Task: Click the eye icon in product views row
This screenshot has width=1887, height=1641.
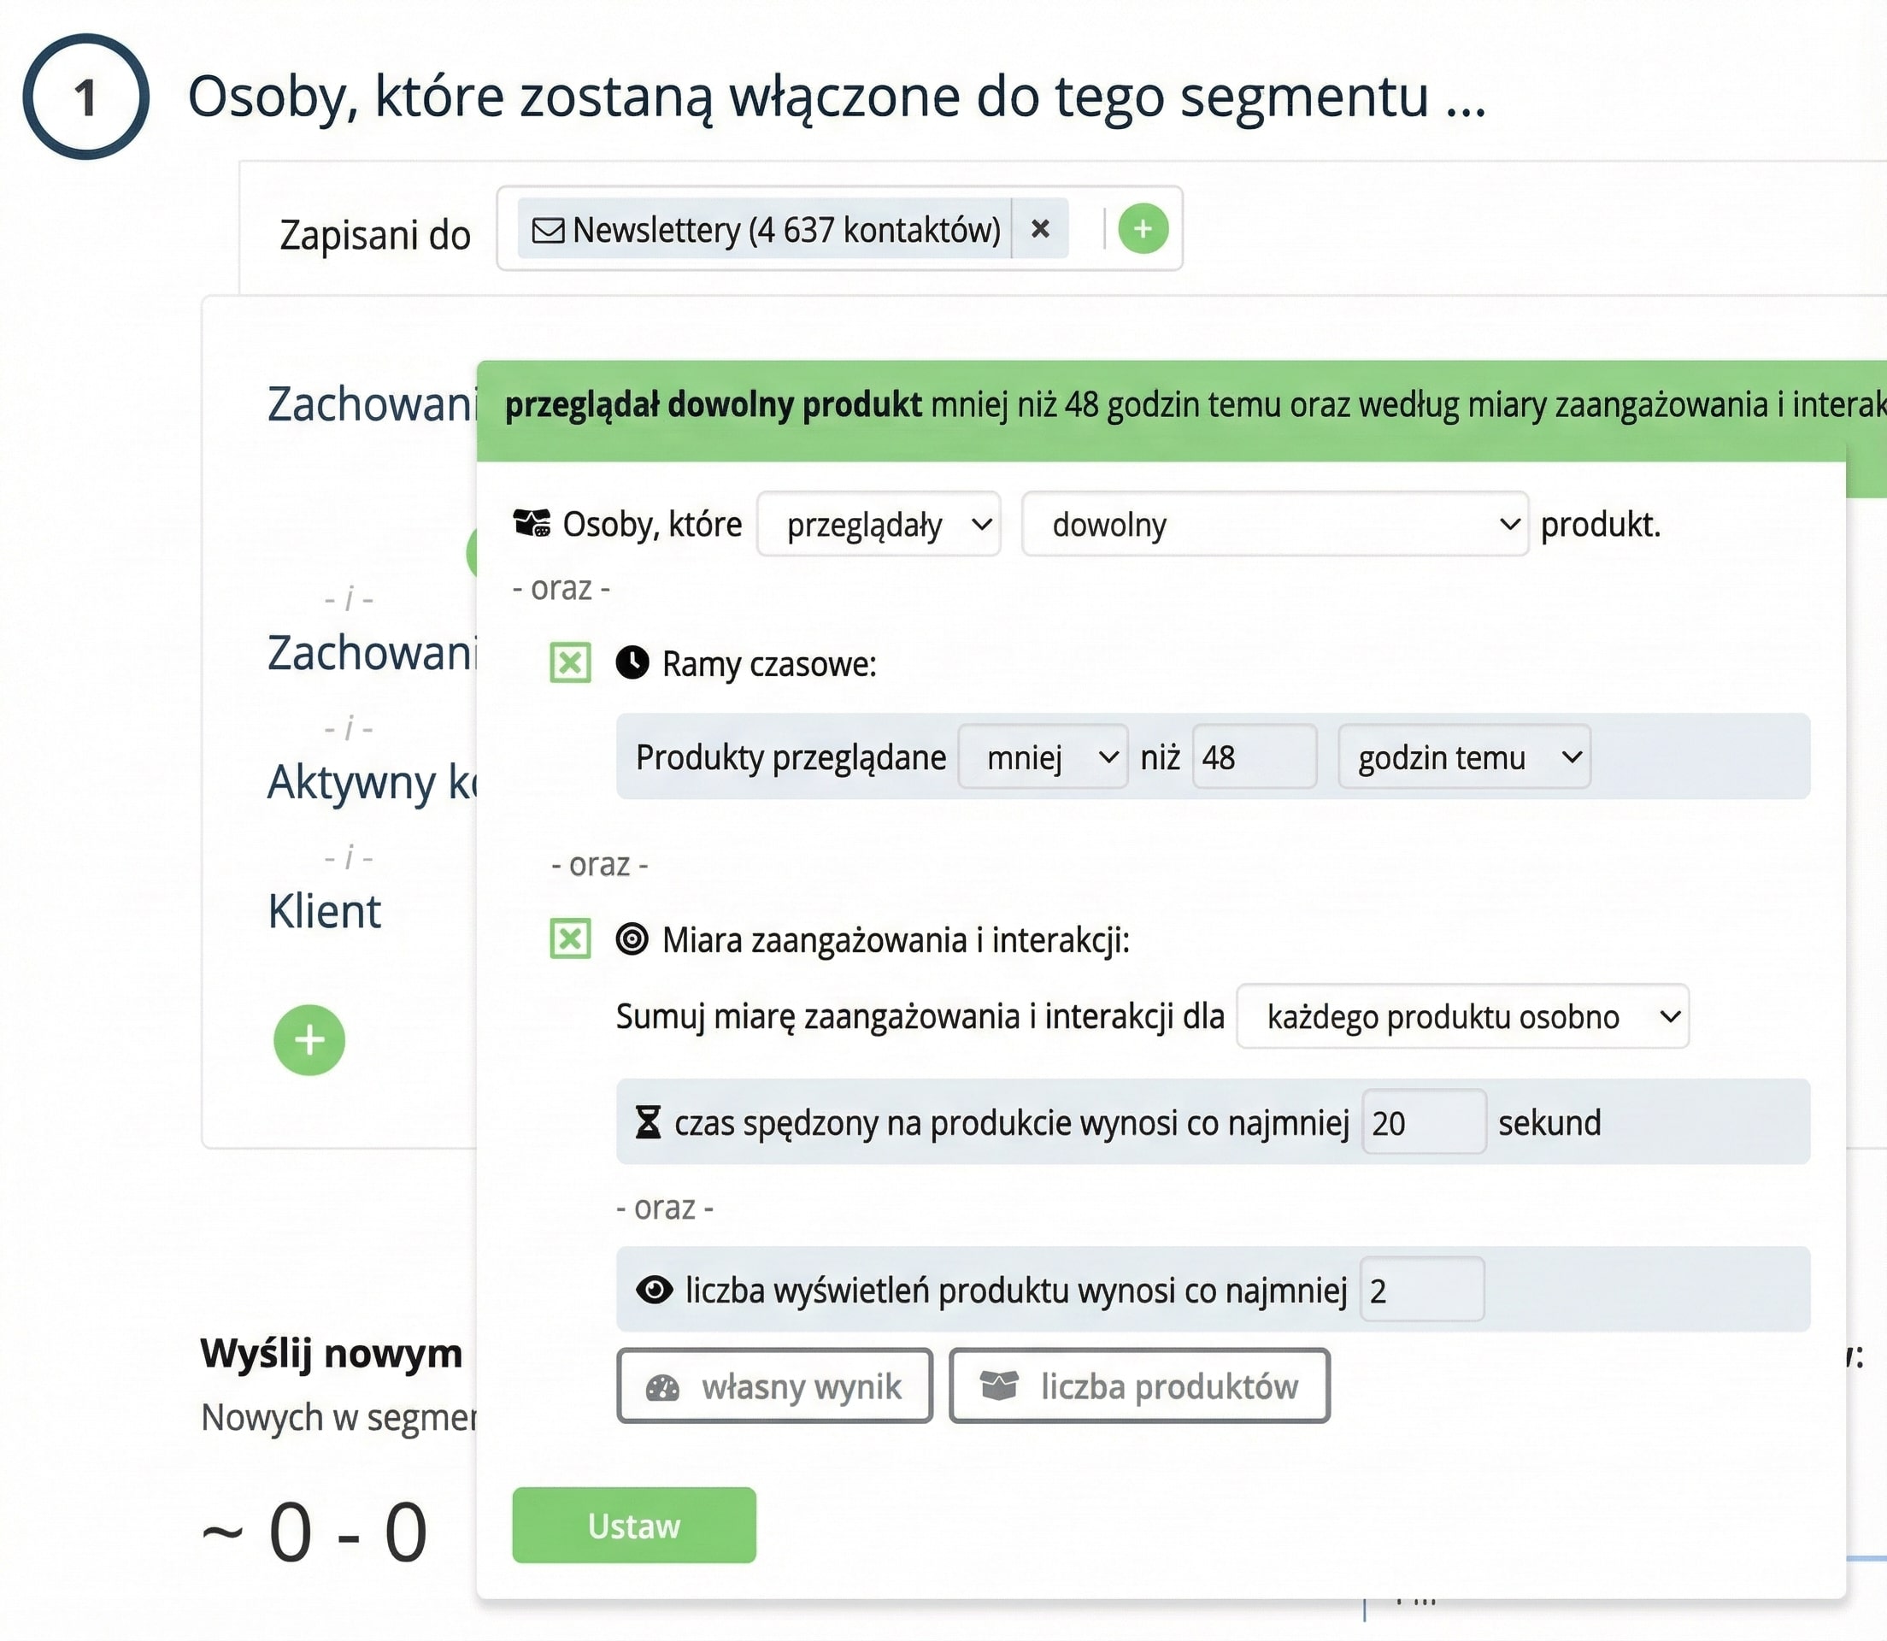Action: (x=654, y=1290)
